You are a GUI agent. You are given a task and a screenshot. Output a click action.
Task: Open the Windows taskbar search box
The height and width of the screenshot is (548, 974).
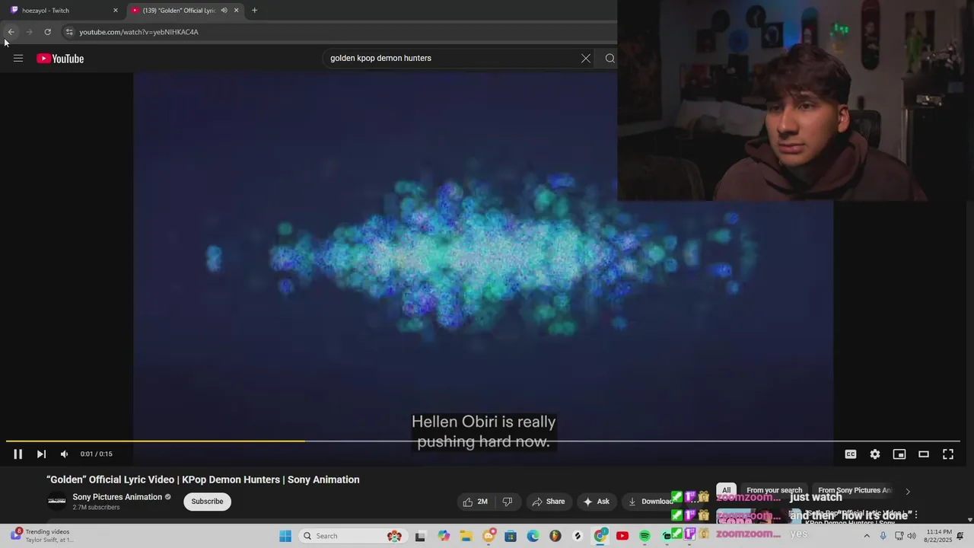[x=352, y=536]
